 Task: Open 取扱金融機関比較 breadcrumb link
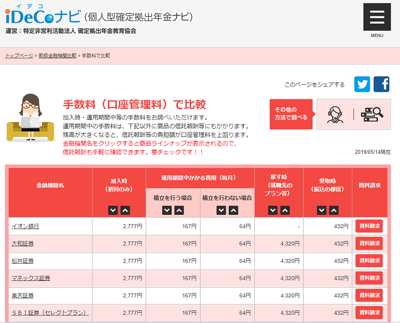57,55
